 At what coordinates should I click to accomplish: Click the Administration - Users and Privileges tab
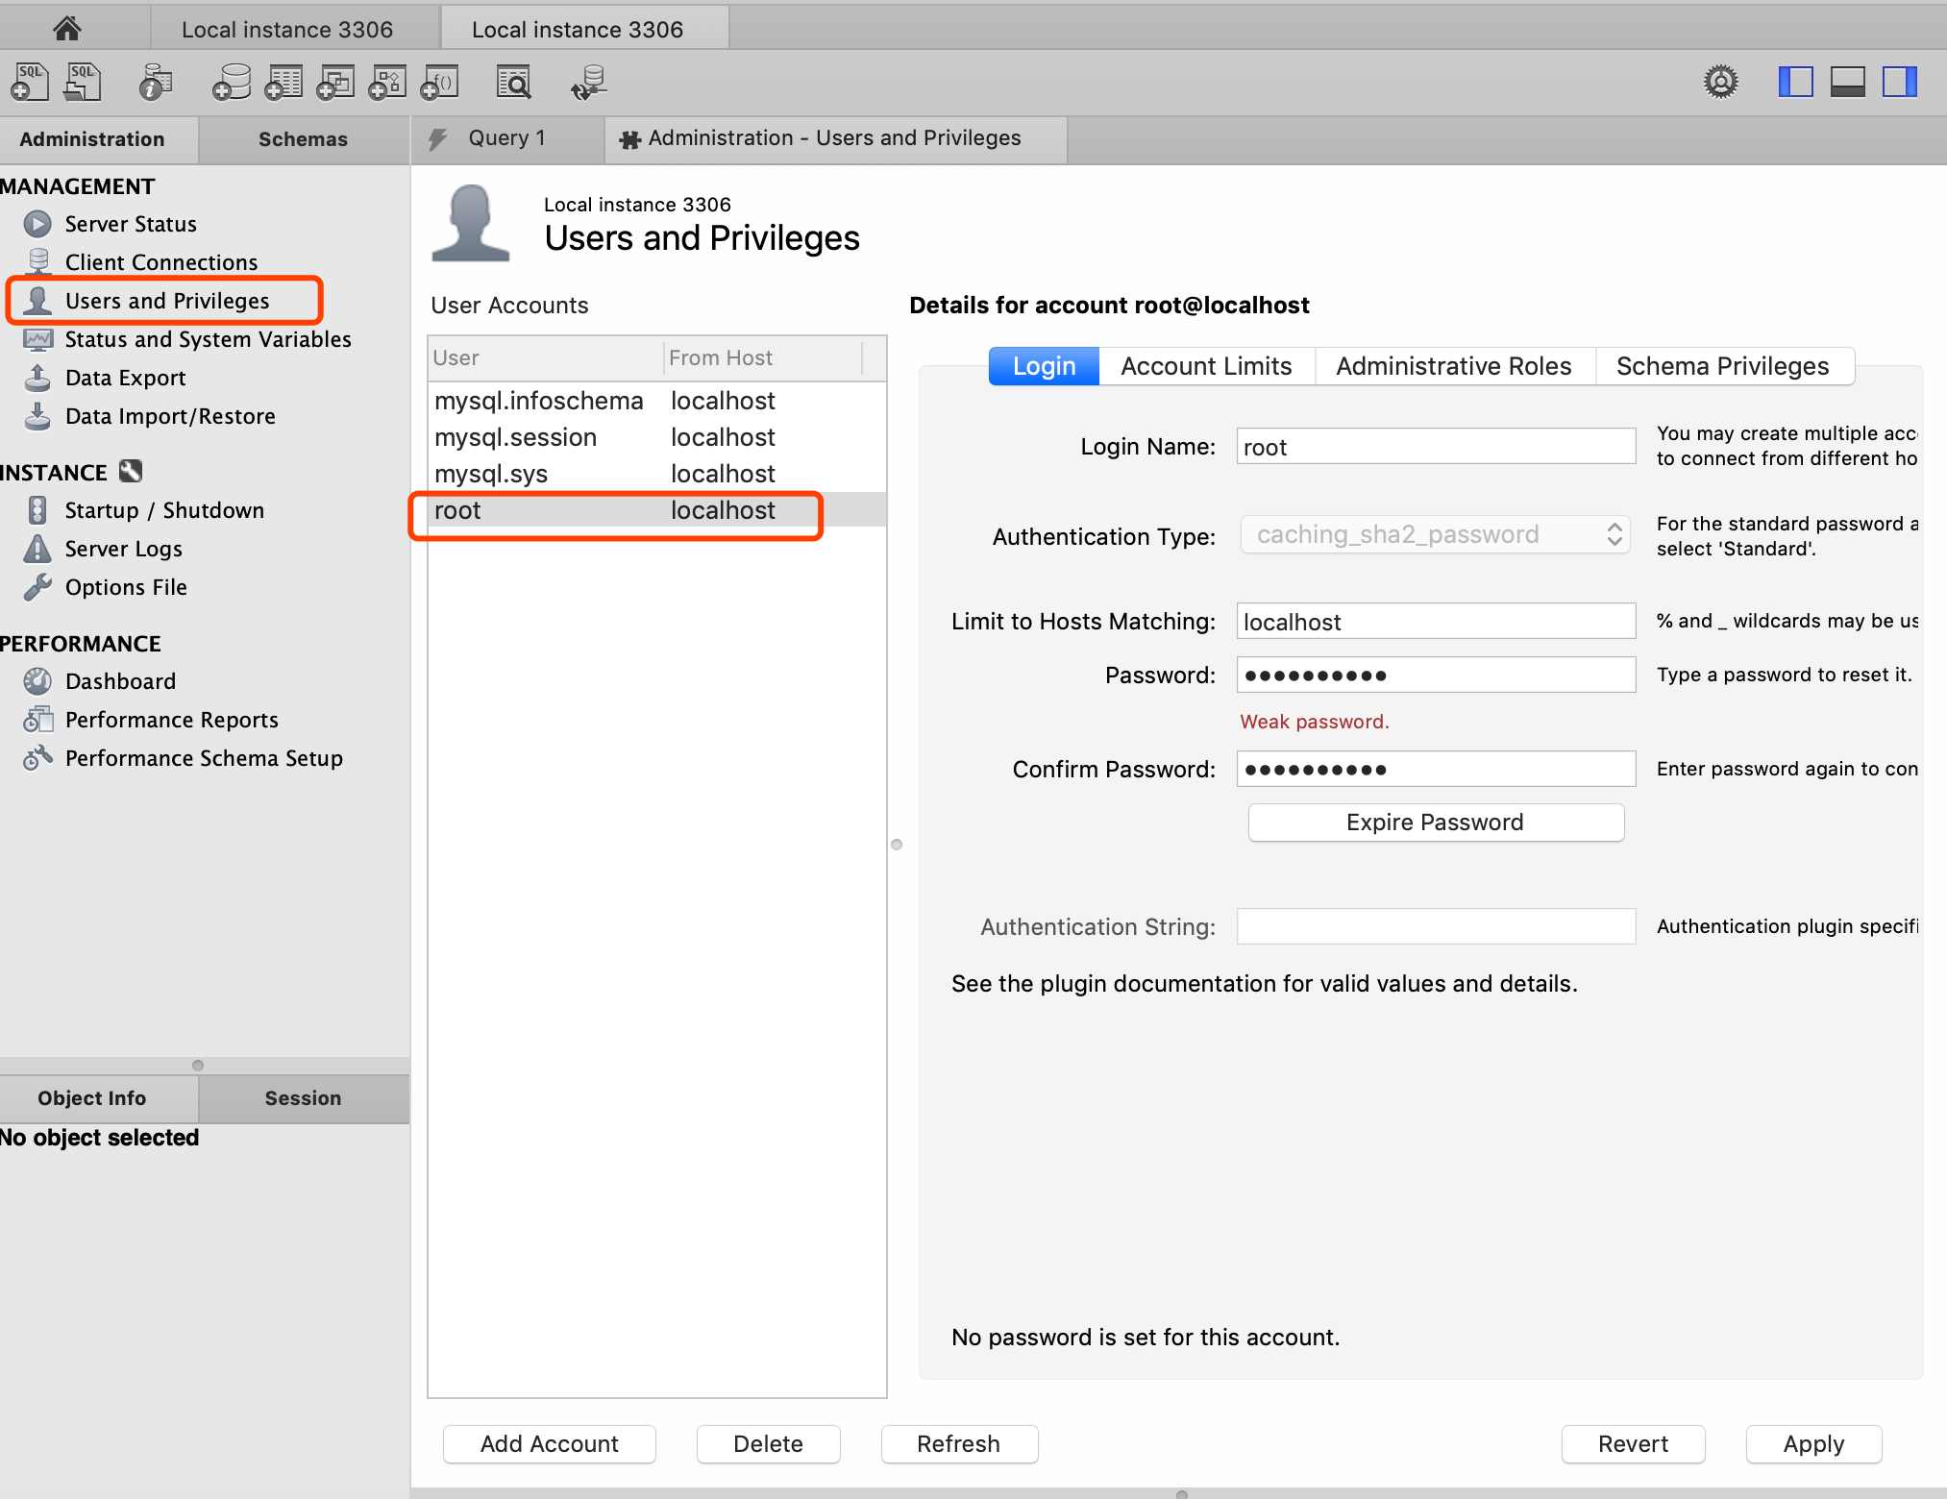point(834,138)
